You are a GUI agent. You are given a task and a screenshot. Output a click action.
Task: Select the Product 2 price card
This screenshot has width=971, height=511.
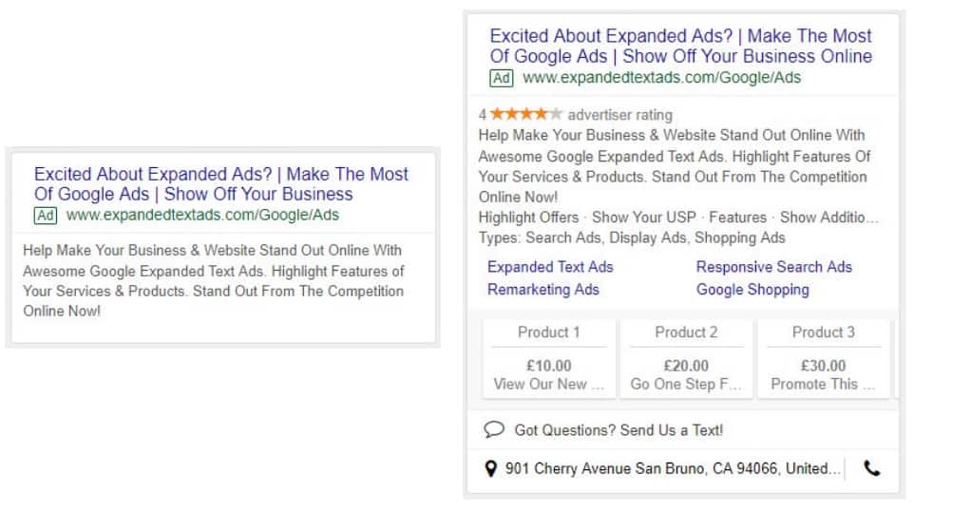(686, 358)
